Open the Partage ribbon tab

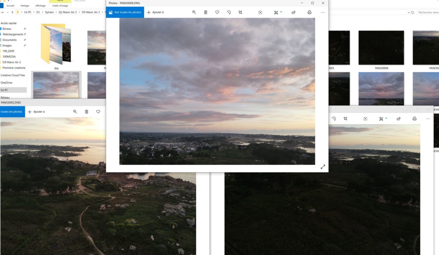coord(24,6)
